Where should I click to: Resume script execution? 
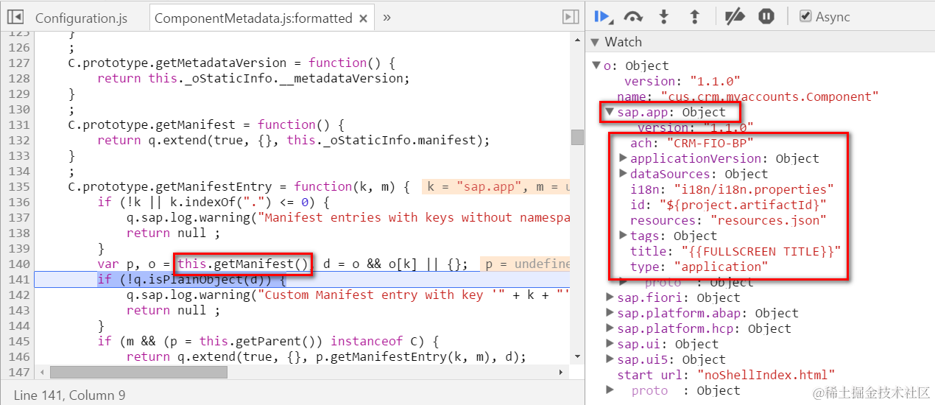pos(603,16)
